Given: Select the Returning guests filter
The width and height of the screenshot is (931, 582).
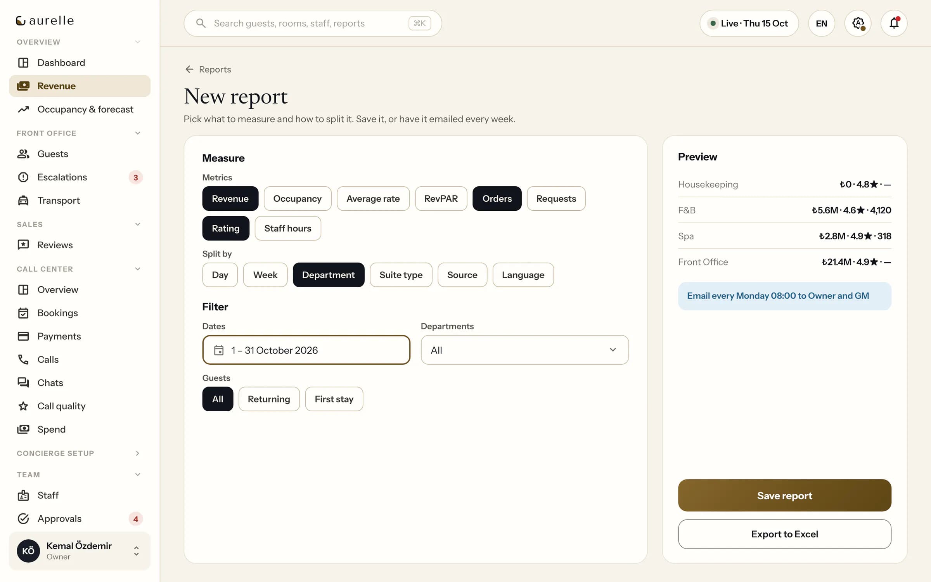Looking at the screenshot, I should 269,399.
